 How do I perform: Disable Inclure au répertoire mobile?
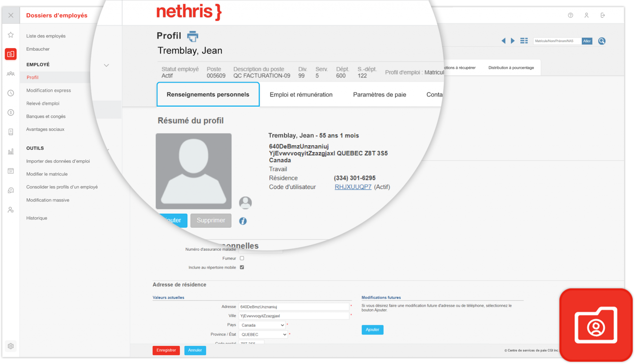tap(242, 267)
